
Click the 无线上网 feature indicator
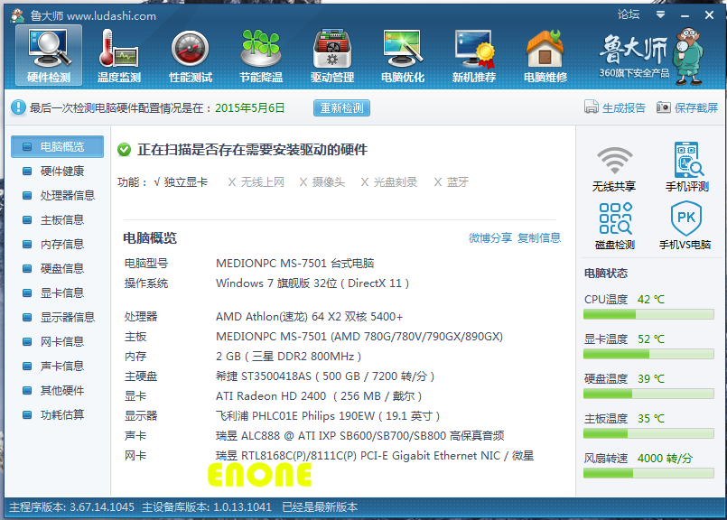pos(256,182)
